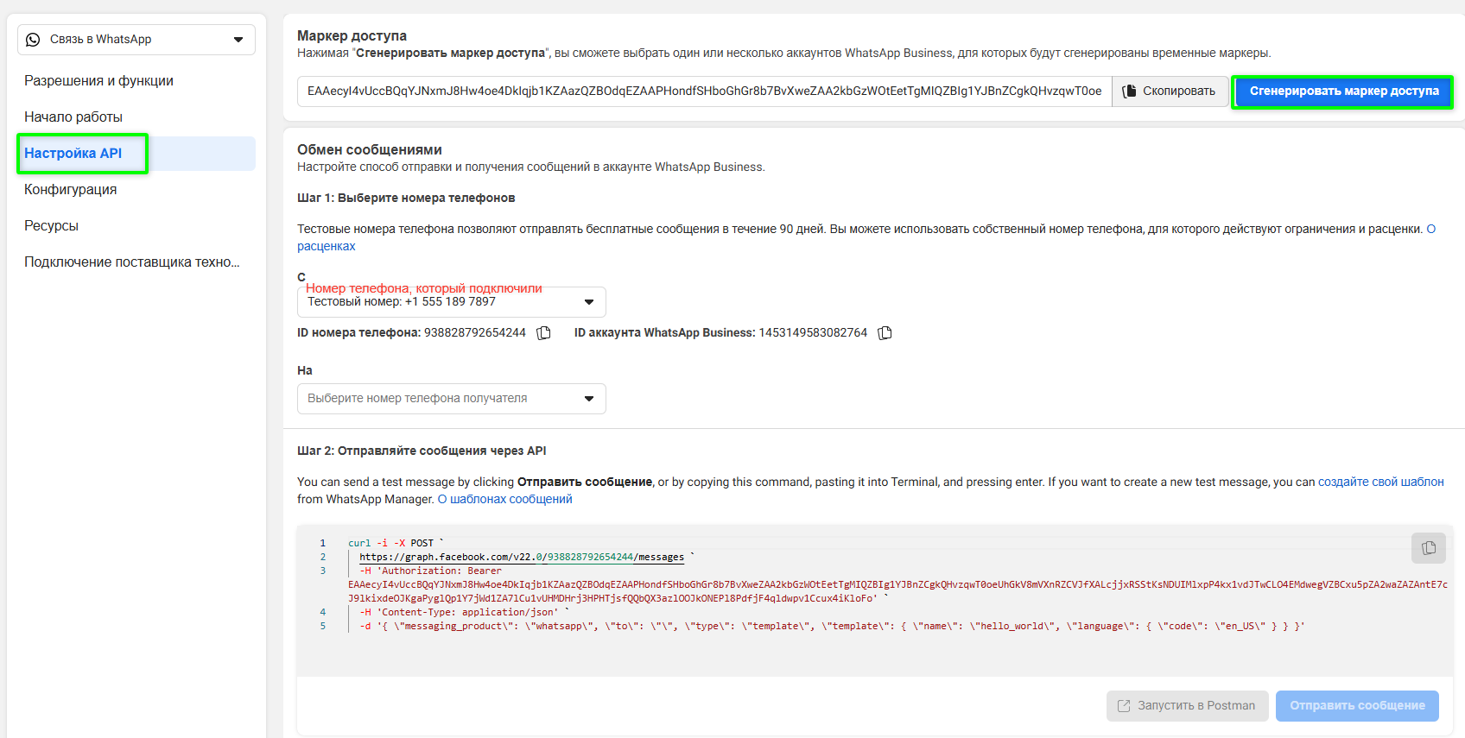
Task: Open Разрешения и функции menu item
Action: (98, 81)
